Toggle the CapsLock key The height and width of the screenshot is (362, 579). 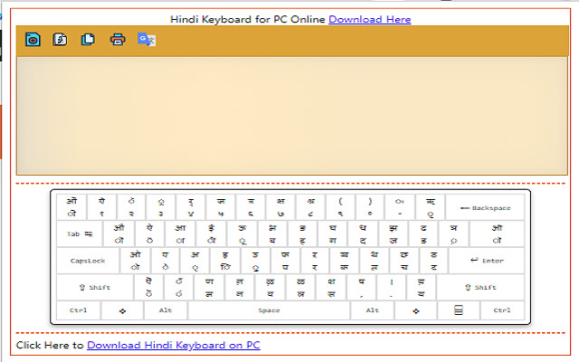(x=88, y=261)
